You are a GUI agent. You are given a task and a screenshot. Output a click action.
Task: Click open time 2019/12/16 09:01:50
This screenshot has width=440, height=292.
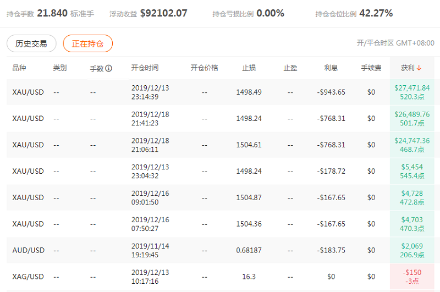pyautogui.click(x=150, y=198)
